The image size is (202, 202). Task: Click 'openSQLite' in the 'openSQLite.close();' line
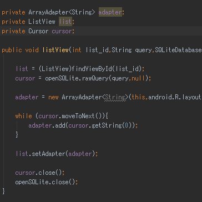point(32,182)
